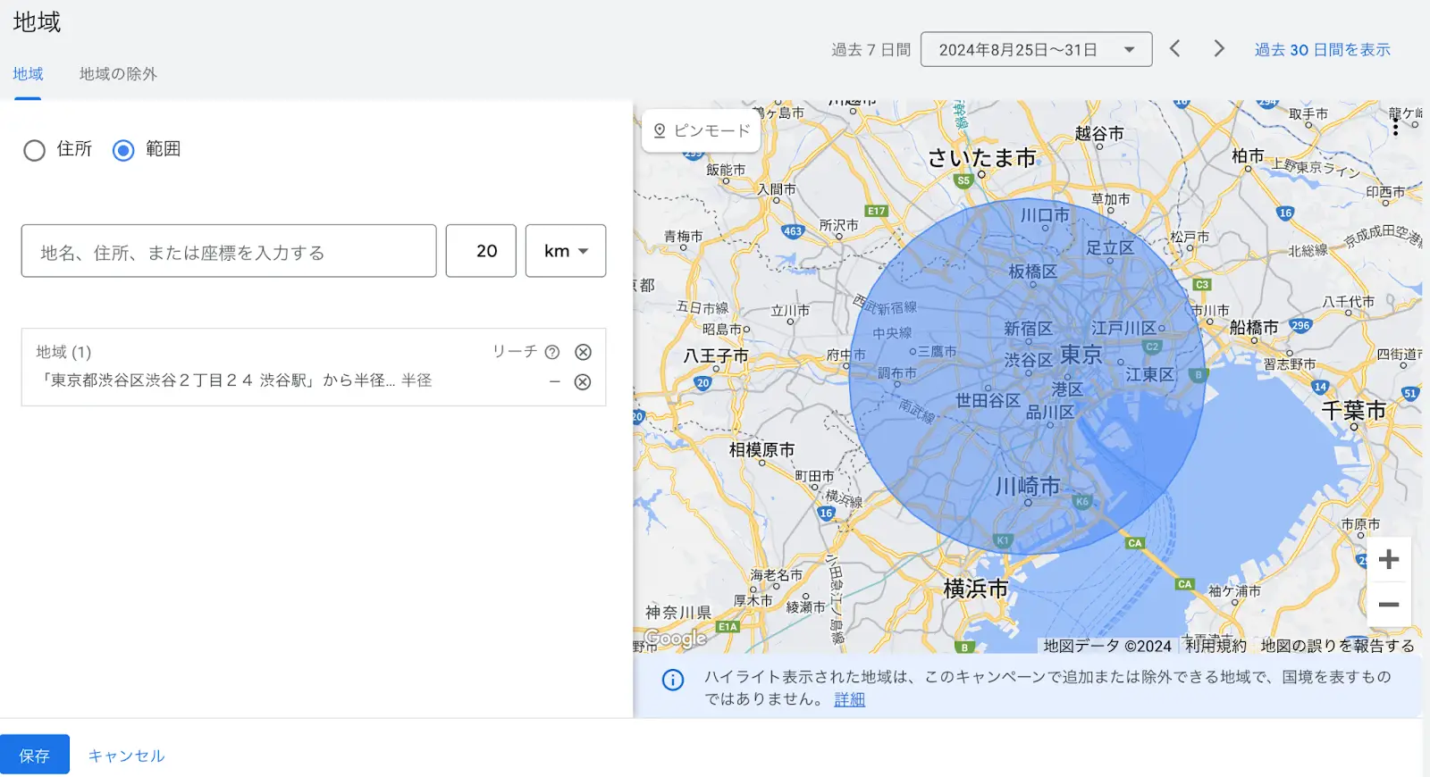Click the 保存 button
Screen dimensions: 1430x777
pos(35,755)
